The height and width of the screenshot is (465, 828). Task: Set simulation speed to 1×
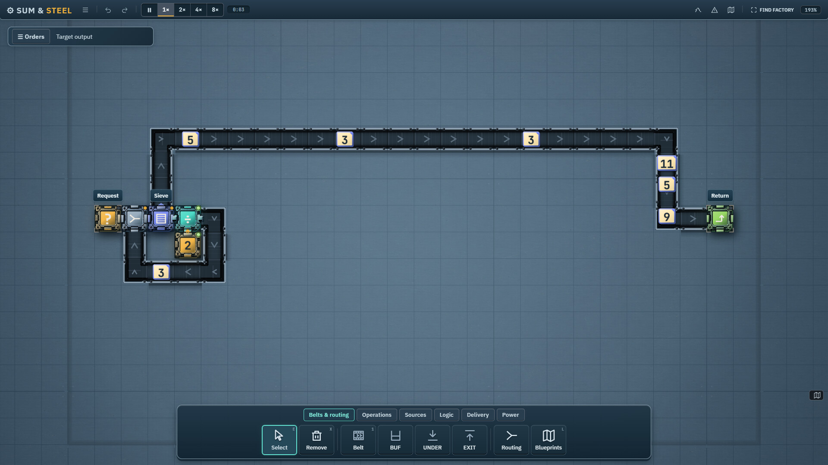tap(166, 10)
